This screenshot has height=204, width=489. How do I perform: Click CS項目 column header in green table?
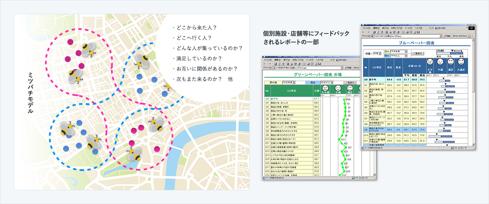coord(292,91)
